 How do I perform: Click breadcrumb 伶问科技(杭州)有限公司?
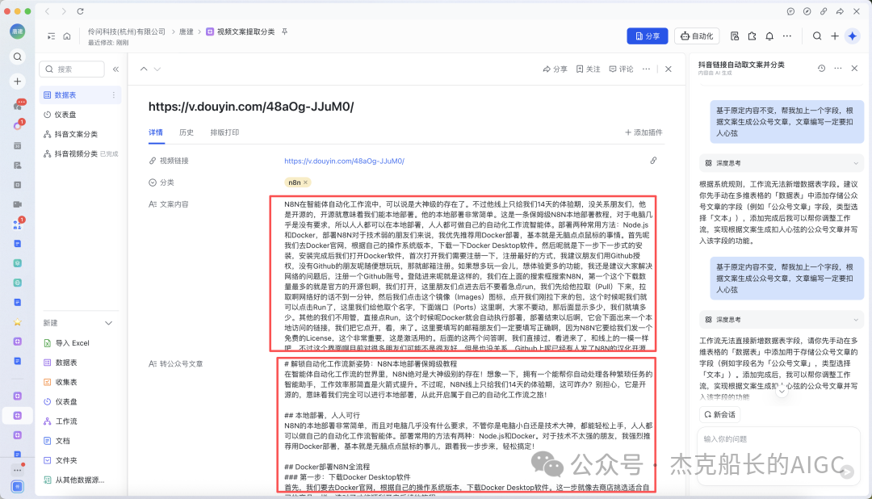[x=127, y=31]
